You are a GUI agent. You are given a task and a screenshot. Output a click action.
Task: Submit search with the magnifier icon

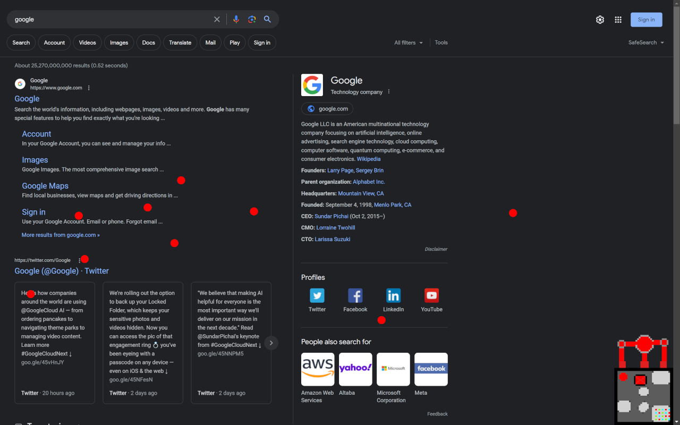[268, 20]
